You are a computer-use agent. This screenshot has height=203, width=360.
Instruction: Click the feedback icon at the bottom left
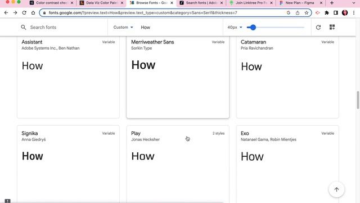[7, 201]
